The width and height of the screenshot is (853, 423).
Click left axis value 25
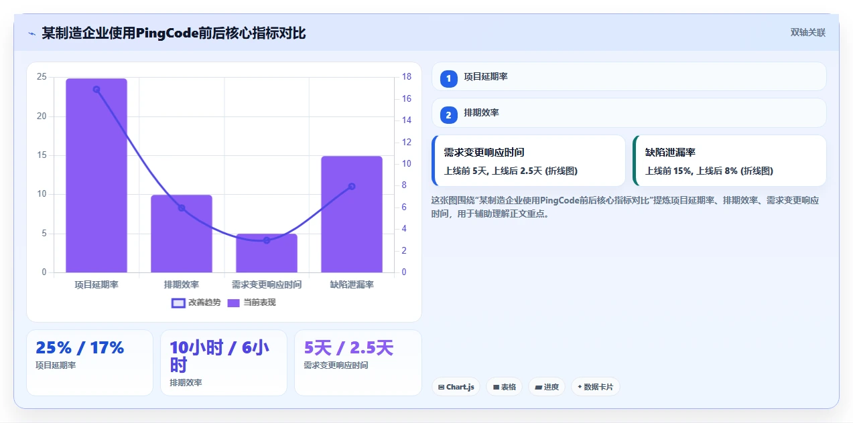click(x=42, y=77)
